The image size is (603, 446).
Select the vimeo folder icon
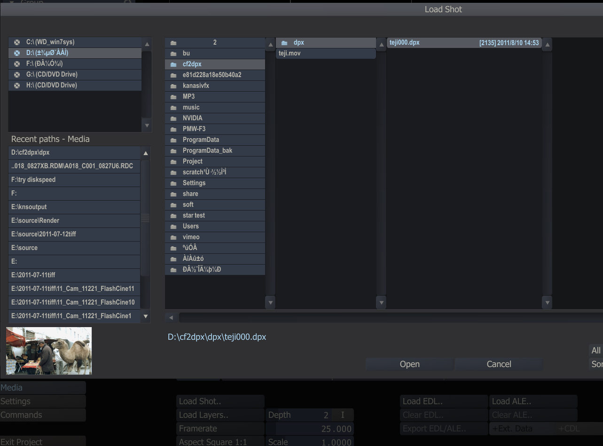click(x=173, y=237)
